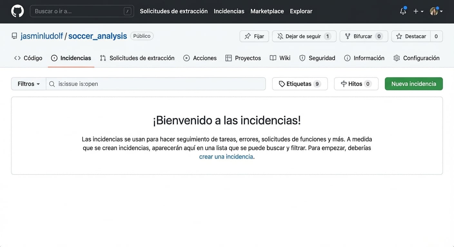Viewport: 454px width, 247px height.
Task: Open Incidencias in the top navigation bar
Action: 229,11
